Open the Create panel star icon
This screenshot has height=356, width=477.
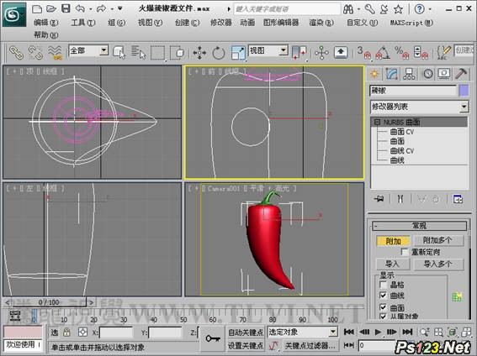(x=374, y=74)
